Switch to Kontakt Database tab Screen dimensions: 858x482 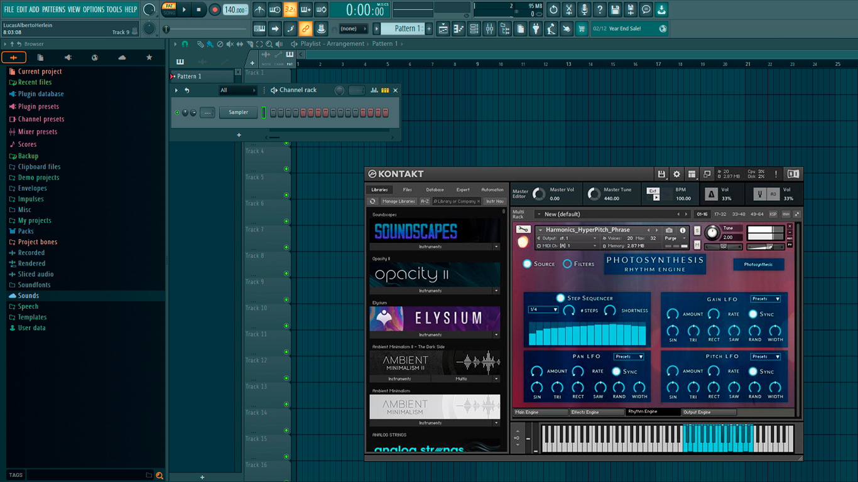(x=435, y=190)
